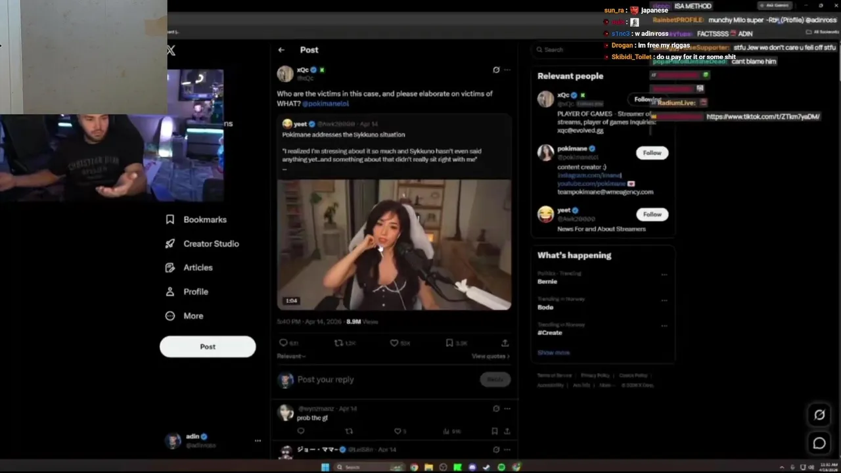Reply to the 'prob the gf' comment
Screen dimensions: 841x473
coord(301,431)
